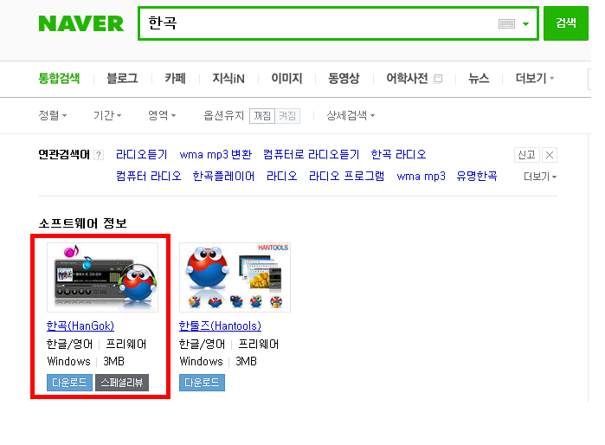605x445 pixels.
Task: Open the 정렬 sort dropdown
Action: point(53,115)
